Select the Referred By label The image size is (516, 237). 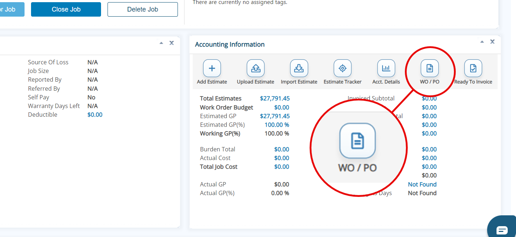click(x=44, y=89)
